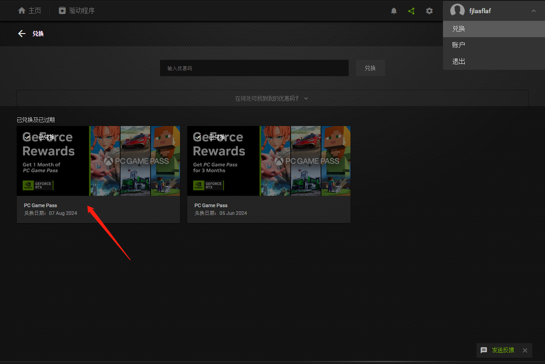The height and width of the screenshot is (364, 545).
Task: Focus the 输入优惠码 input field
Action: (x=254, y=68)
